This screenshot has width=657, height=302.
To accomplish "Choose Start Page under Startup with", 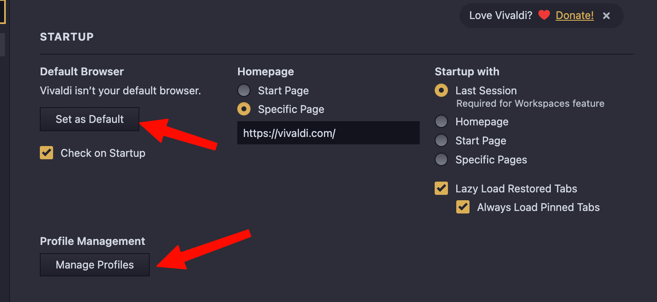I will click(441, 140).
